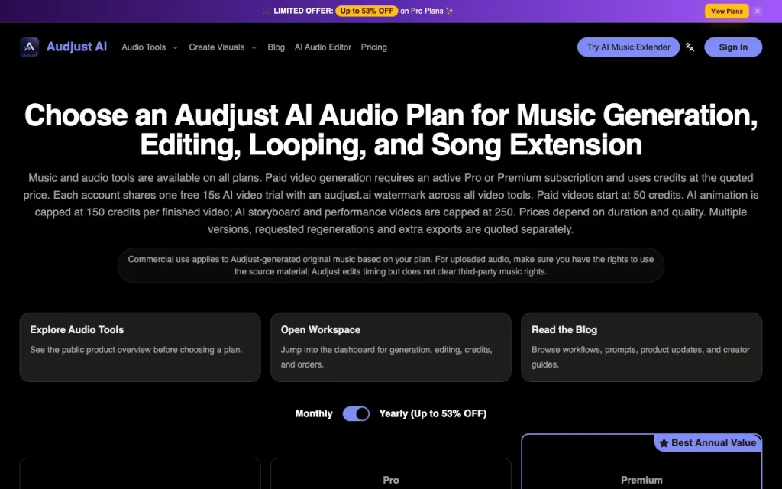Select the Monthly billing label
This screenshot has height=489, width=782.
point(314,413)
